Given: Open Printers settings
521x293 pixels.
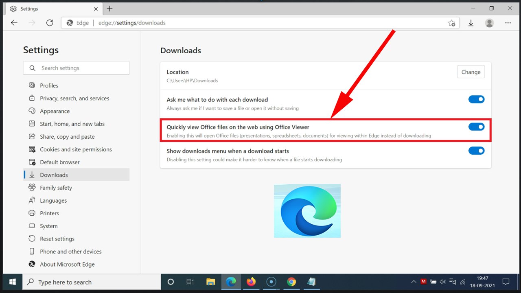Looking at the screenshot, I should [x=49, y=213].
